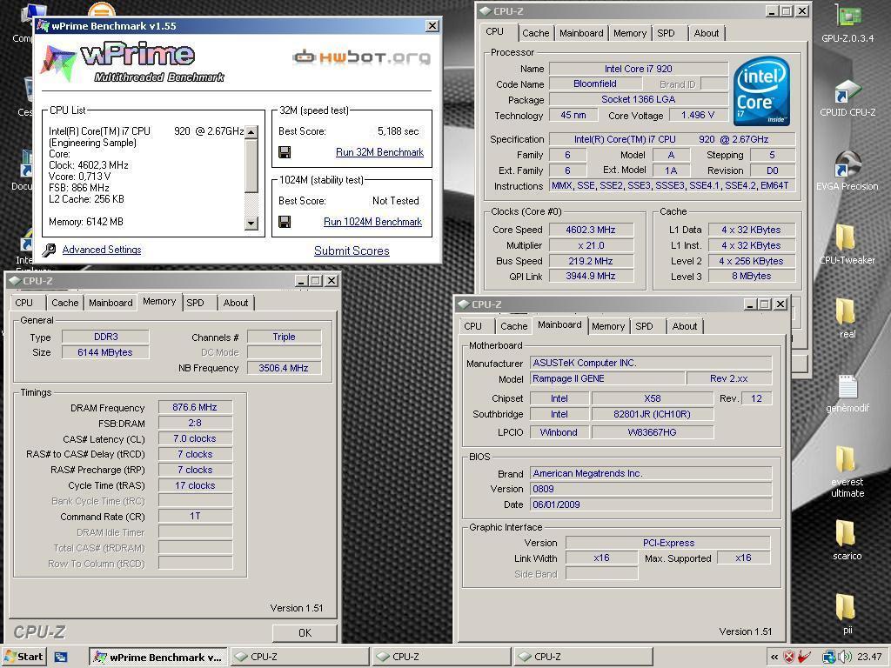
Task: Close the wPrime Benchmark window
Action: tap(432, 25)
